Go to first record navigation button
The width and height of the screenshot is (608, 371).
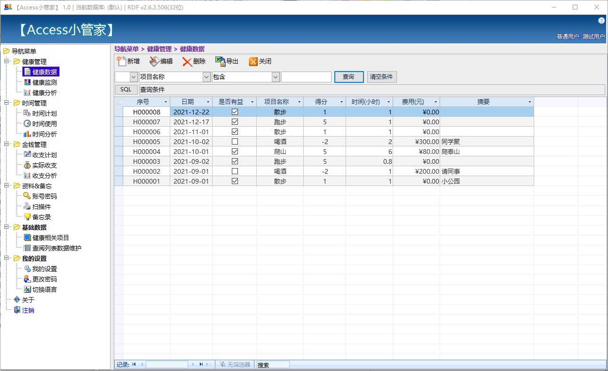(x=134, y=364)
